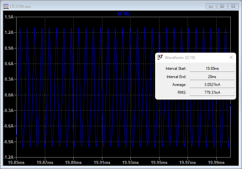Click the -1.2A vertical axis label
Screen dimensions: 242x169
tap(9, 157)
